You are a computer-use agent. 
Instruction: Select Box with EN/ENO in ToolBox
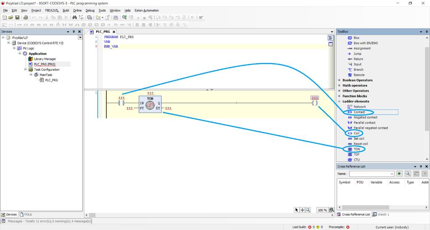(363, 43)
